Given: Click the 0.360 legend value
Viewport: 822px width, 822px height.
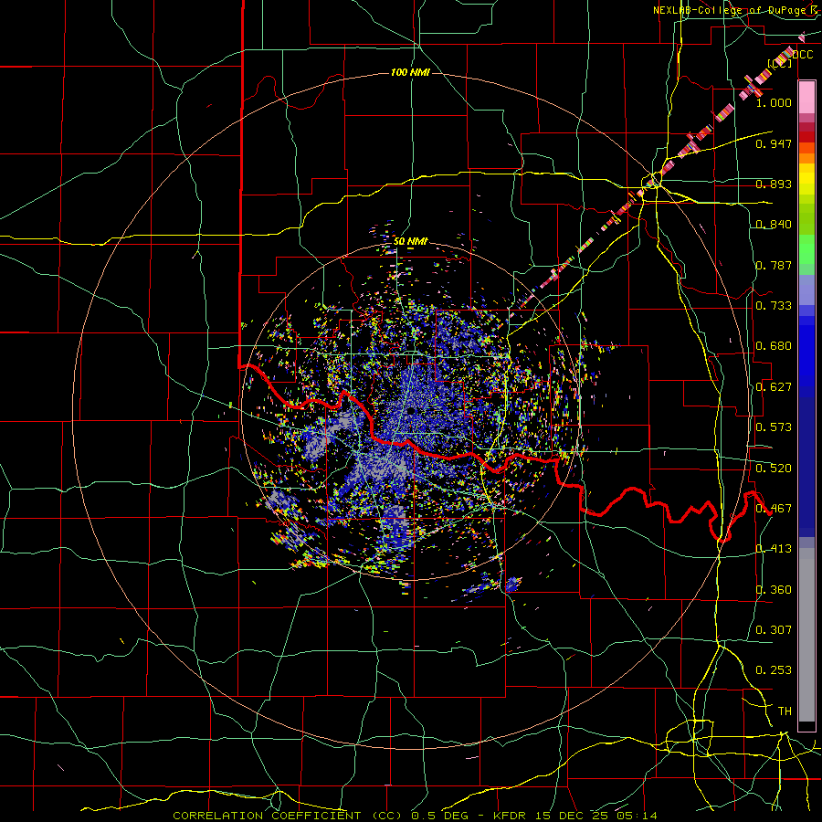Looking at the screenshot, I should point(774,590).
